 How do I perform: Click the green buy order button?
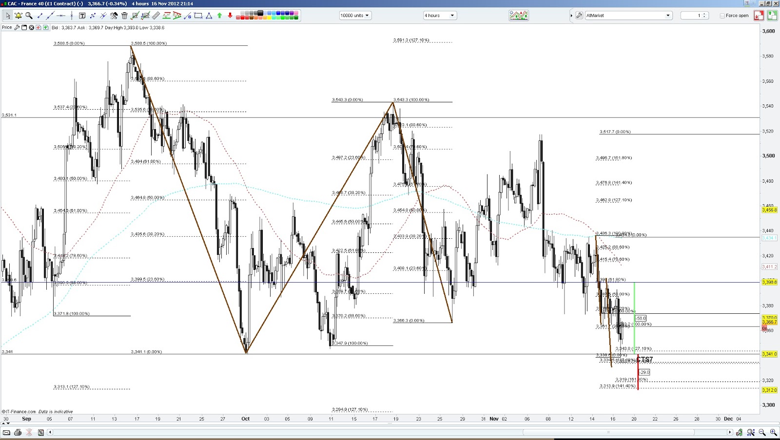[772, 16]
